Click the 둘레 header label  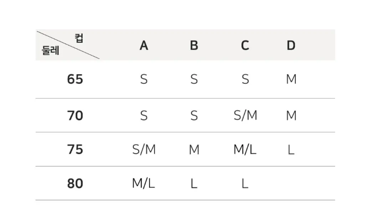50,50
